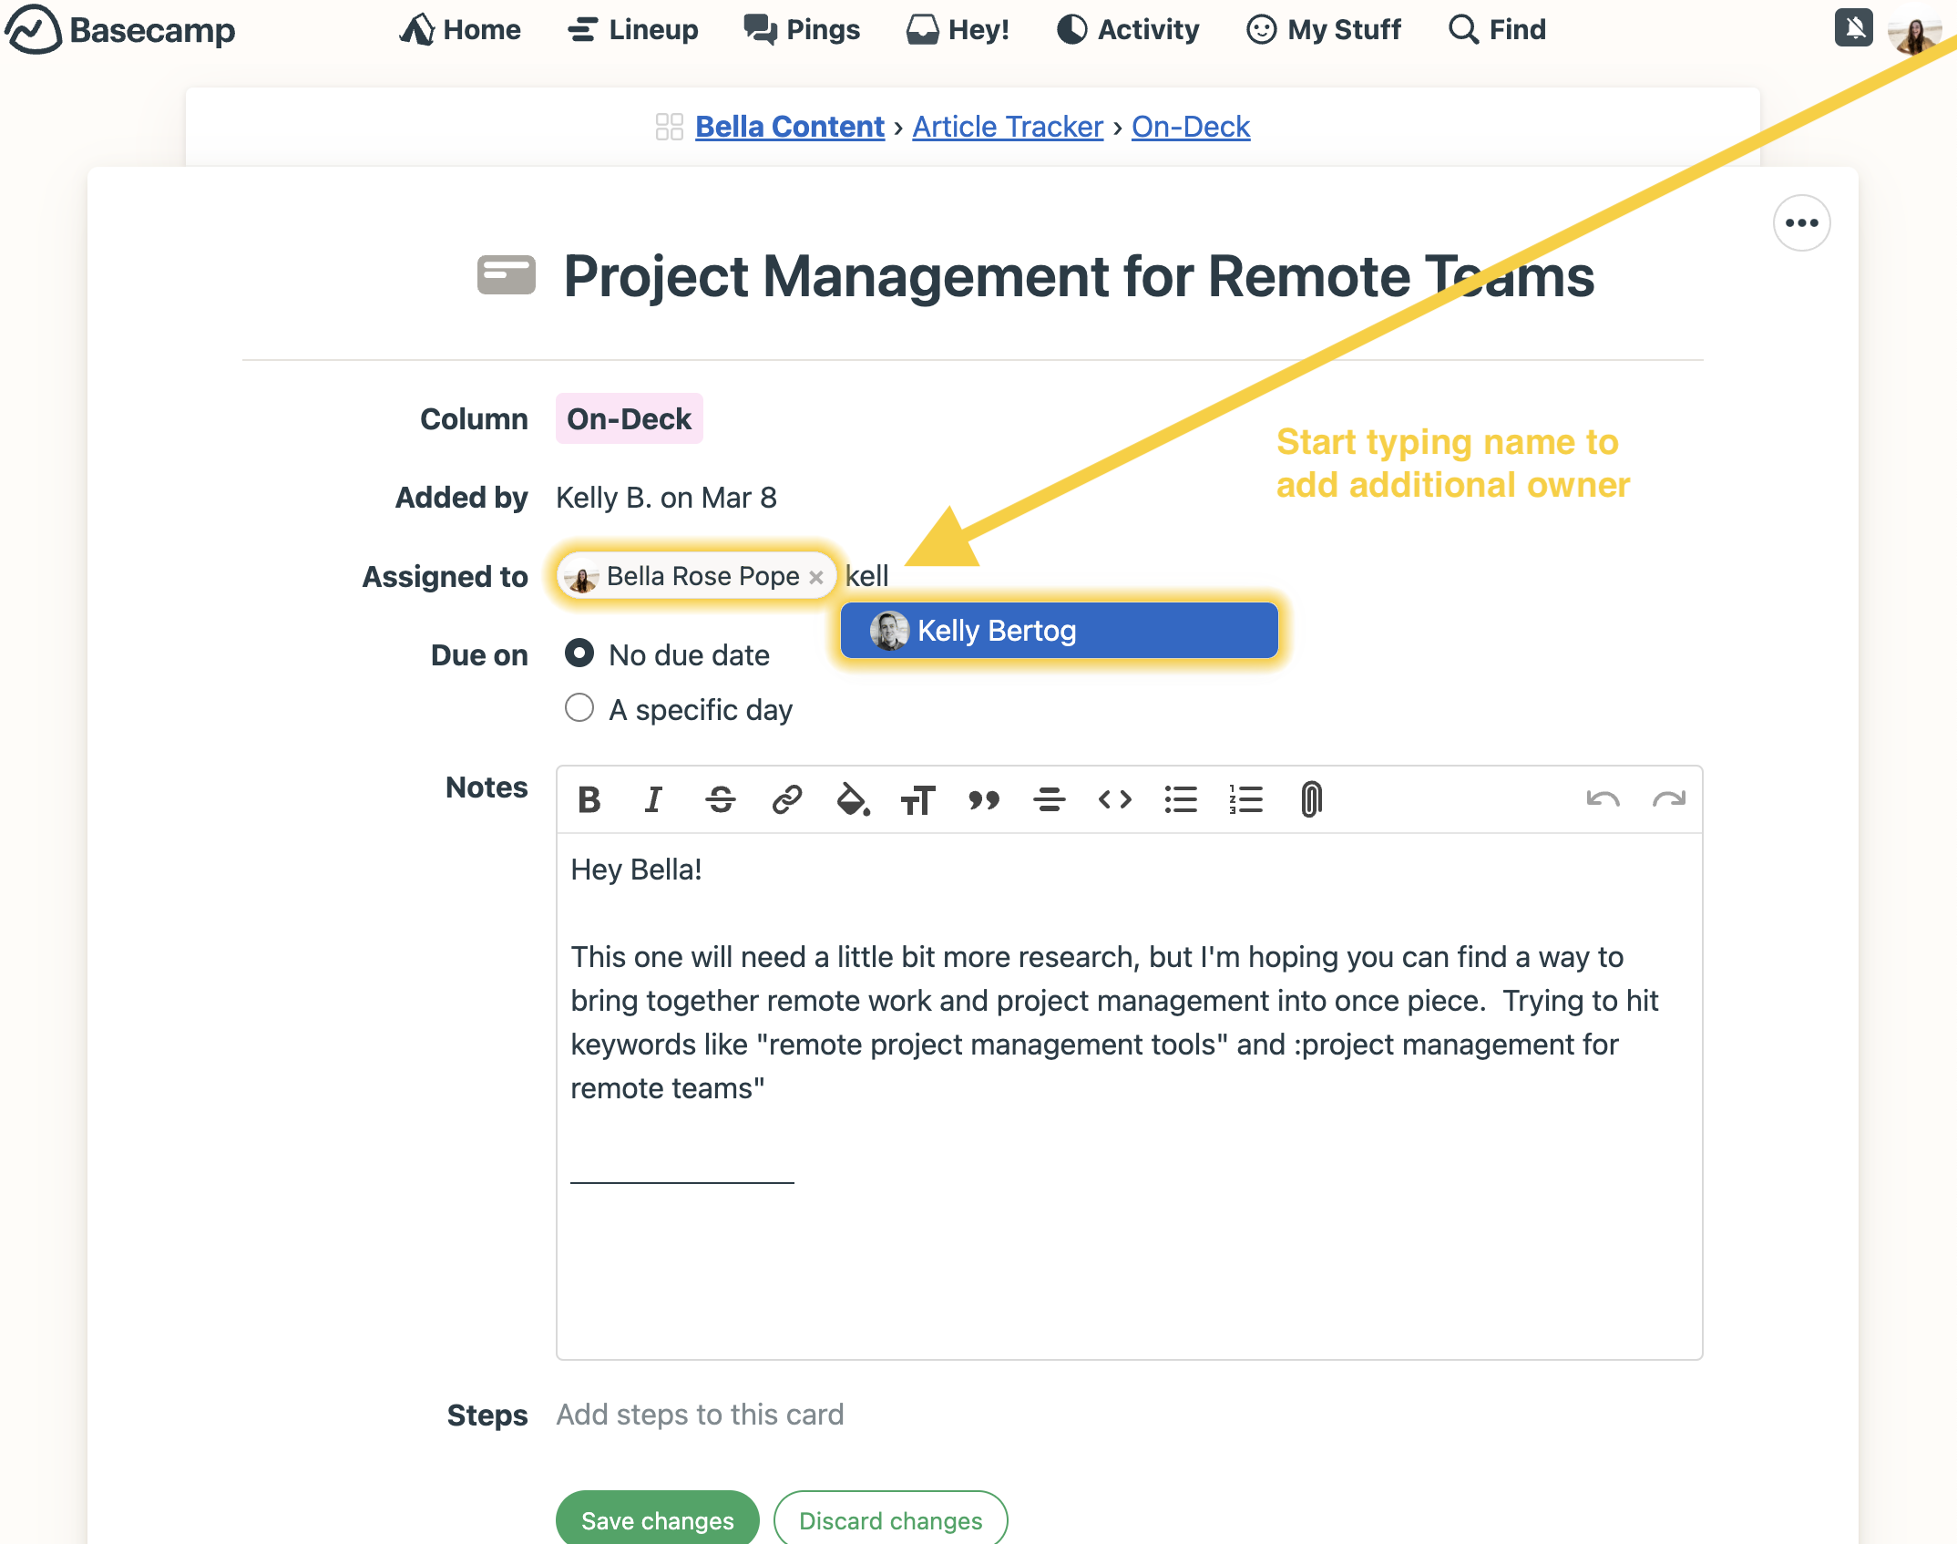The image size is (1957, 1544).
Task: Remove Bella Rose Pope assignment tag
Action: (x=816, y=575)
